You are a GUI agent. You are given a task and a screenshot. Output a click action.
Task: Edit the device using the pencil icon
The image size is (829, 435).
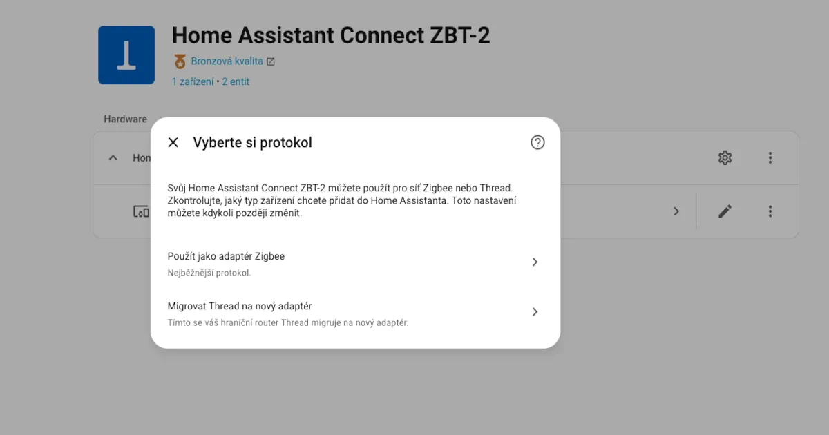[x=725, y=211]
